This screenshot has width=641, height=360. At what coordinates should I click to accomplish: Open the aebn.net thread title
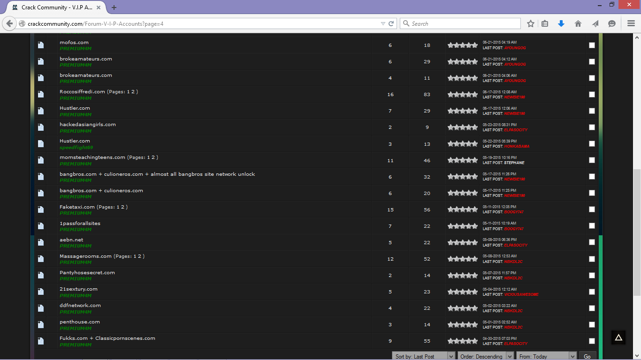pyautogui.click(x=71, y=240)
